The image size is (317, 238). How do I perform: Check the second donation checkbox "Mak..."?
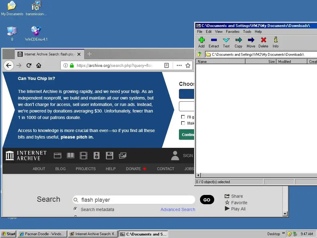[183, 123]
